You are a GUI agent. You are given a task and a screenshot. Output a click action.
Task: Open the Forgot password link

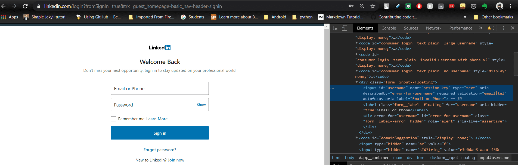pyautogui.click(x=160, y=150)
